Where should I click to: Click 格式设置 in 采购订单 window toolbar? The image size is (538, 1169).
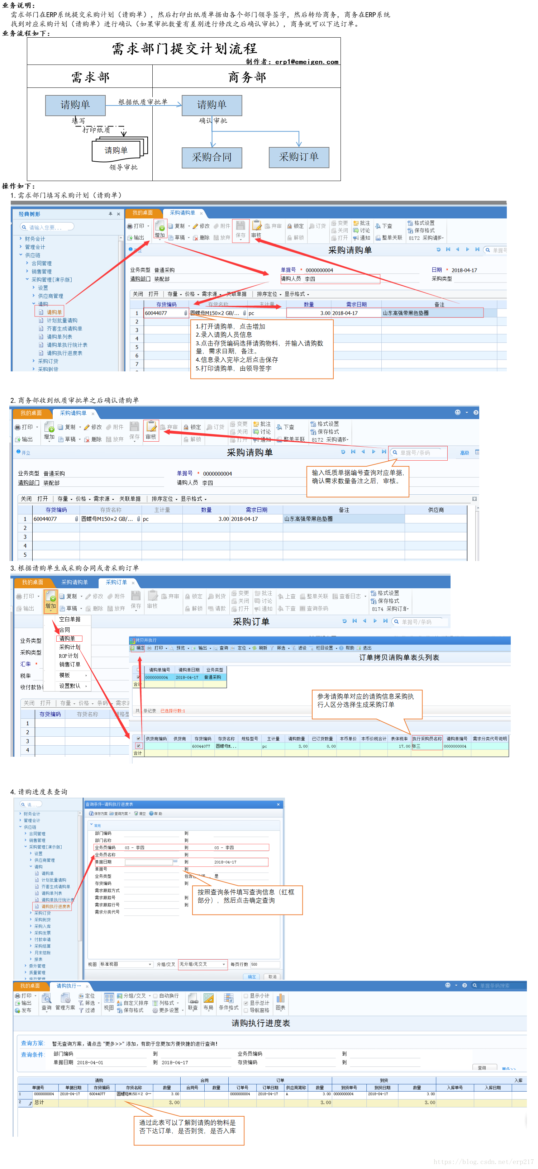click(x=385, y=593)
